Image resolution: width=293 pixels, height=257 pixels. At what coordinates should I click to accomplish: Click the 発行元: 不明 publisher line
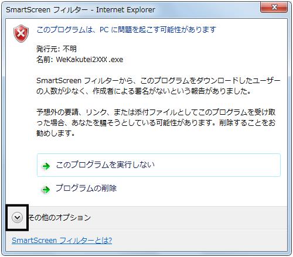pyautogui.click(x=56, y=49)
